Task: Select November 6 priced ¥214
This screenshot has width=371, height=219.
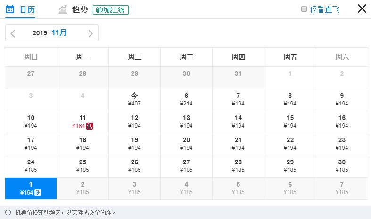Action: (x=186, y=100)
